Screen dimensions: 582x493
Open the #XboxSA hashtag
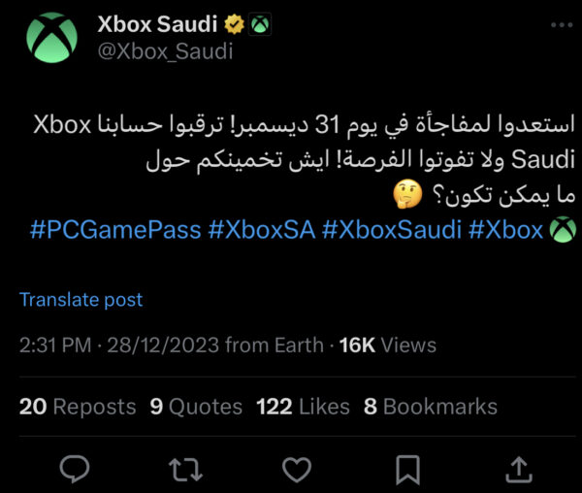pyautogui.click(x=259, y=230)
